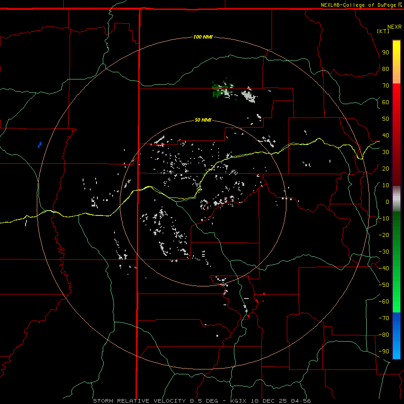The height and width of the screenshot is (404, 404).
Task: Click the 04:56 timestamp text
Action: [x=301, y=401]
